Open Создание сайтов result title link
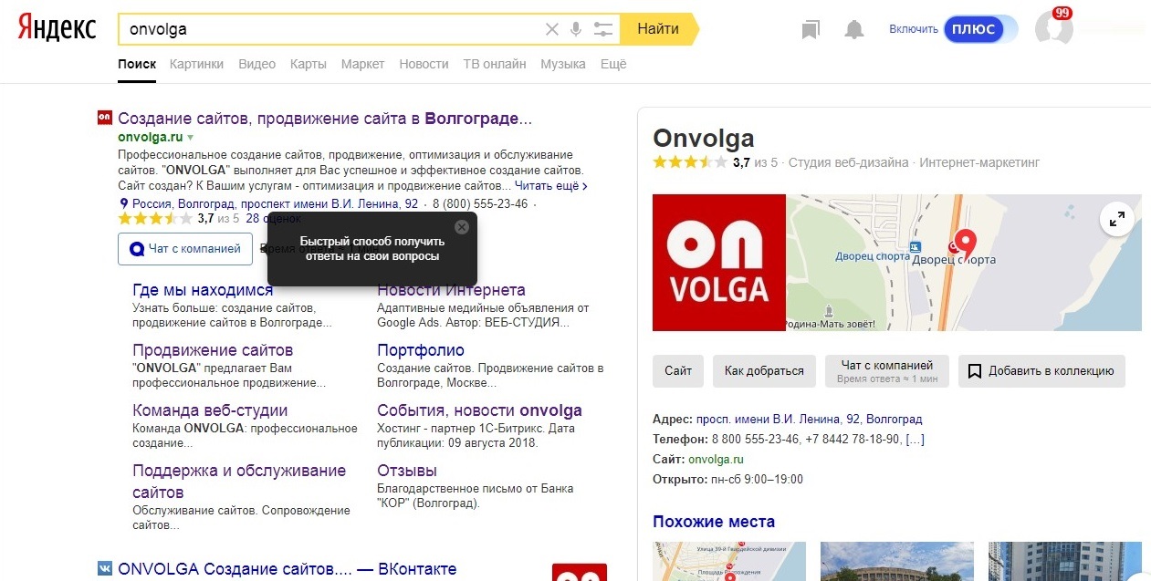The image size is (1151, 581). [x=325, y=119]
